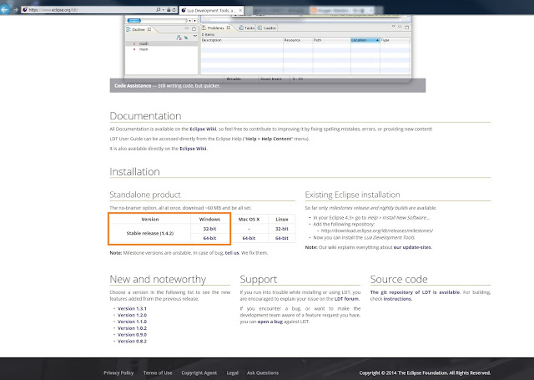Click the Installation heading
534x380 pixels.
coord(134,172)
